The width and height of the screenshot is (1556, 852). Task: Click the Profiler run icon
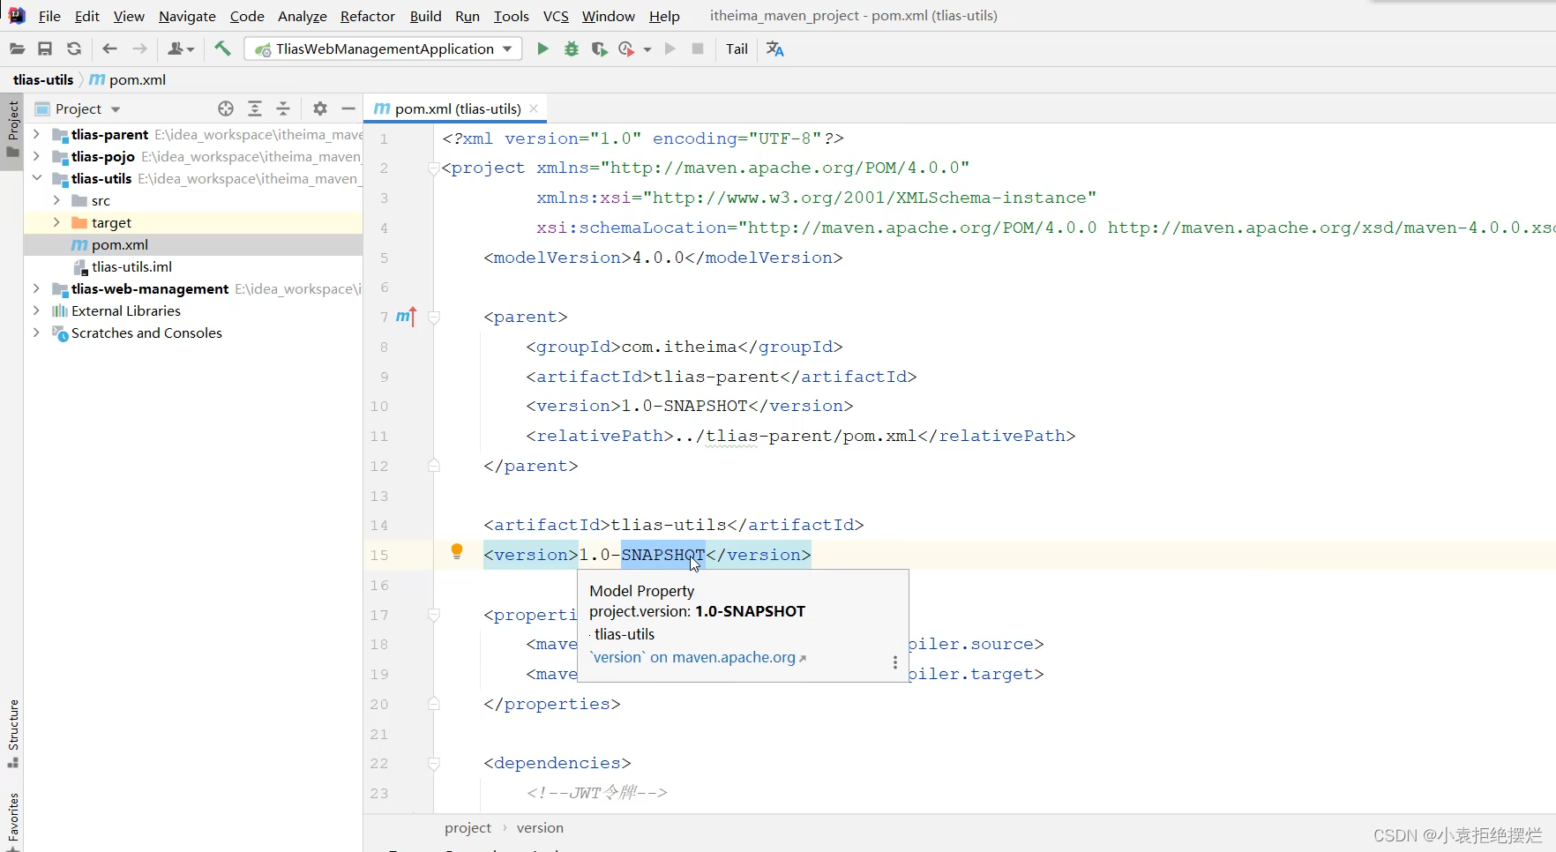(627, 49)
